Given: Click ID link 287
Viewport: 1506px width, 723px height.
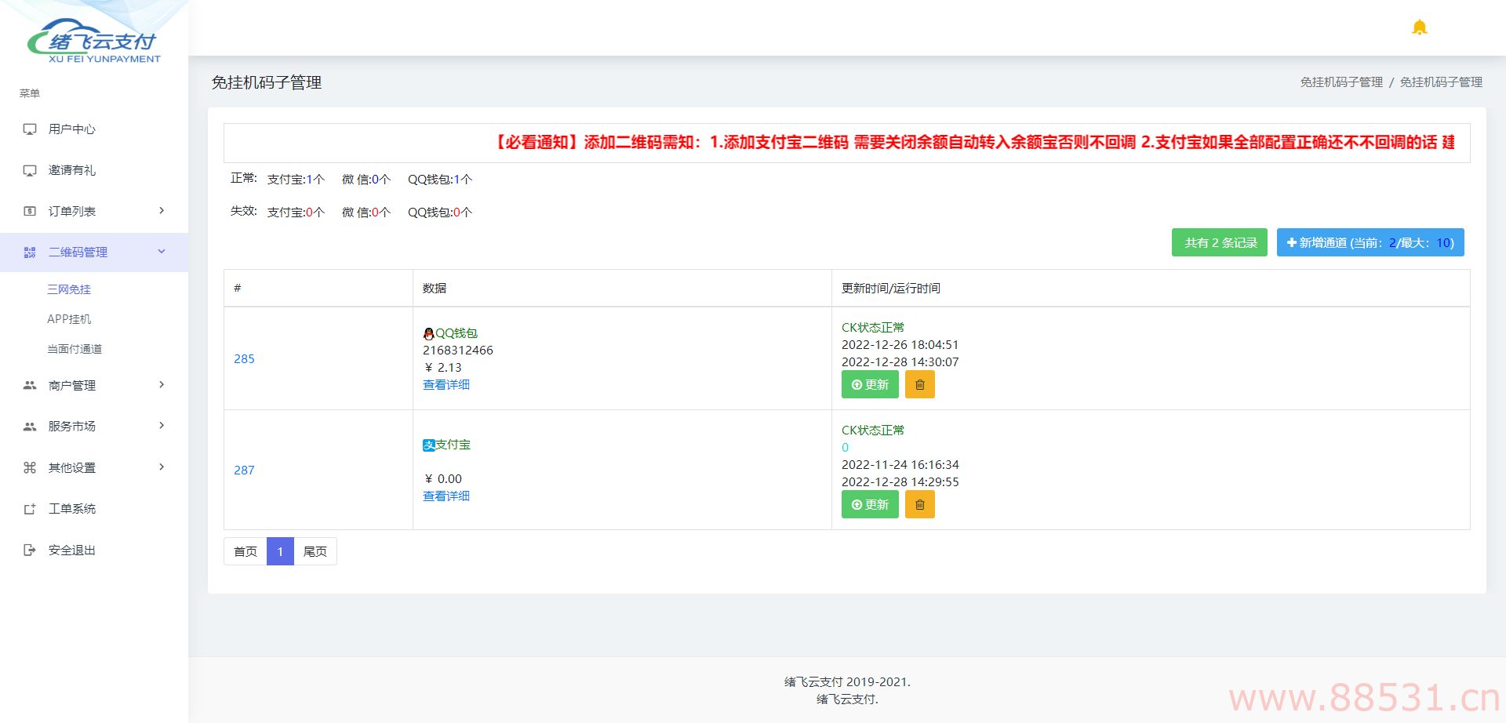Looking at the screenshot, I should (x=244, y=470).
